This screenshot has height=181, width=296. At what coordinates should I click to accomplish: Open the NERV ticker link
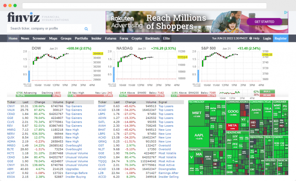pyautogui.click(x=11, y=134)
